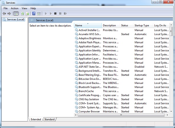Click the Services (Local) pane header
Screen dimensions: 175x128
coord(45,20)
